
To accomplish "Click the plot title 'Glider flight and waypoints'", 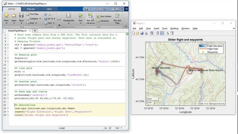I will pos(185,40).
